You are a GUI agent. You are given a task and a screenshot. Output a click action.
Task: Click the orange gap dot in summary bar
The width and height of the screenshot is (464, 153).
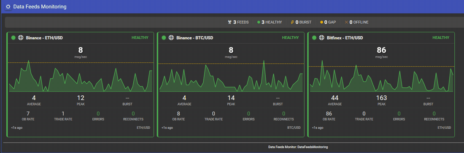click(x=322, y=22)
